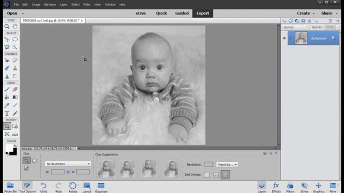
Task: Select the Color Picker eyedropper tool
Action: [x=7, y=105]
